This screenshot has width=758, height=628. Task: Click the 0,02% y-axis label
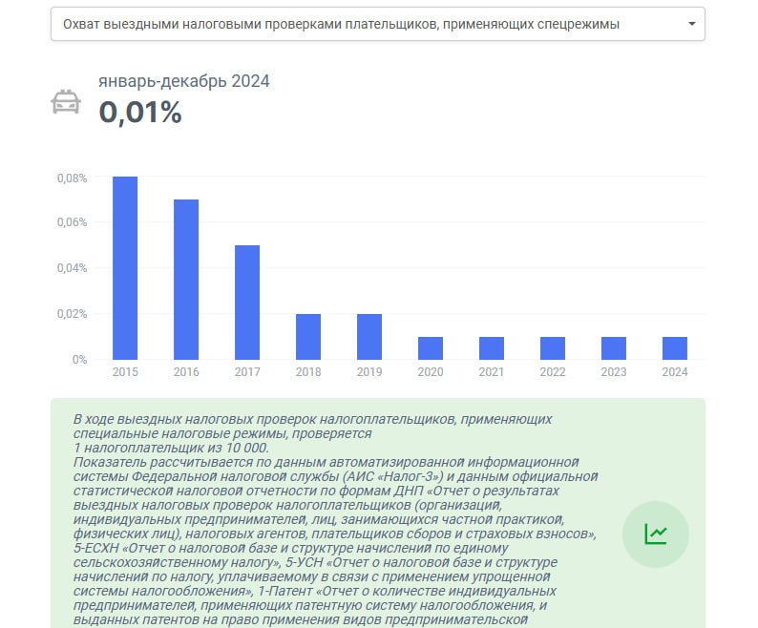click(72, 314)
